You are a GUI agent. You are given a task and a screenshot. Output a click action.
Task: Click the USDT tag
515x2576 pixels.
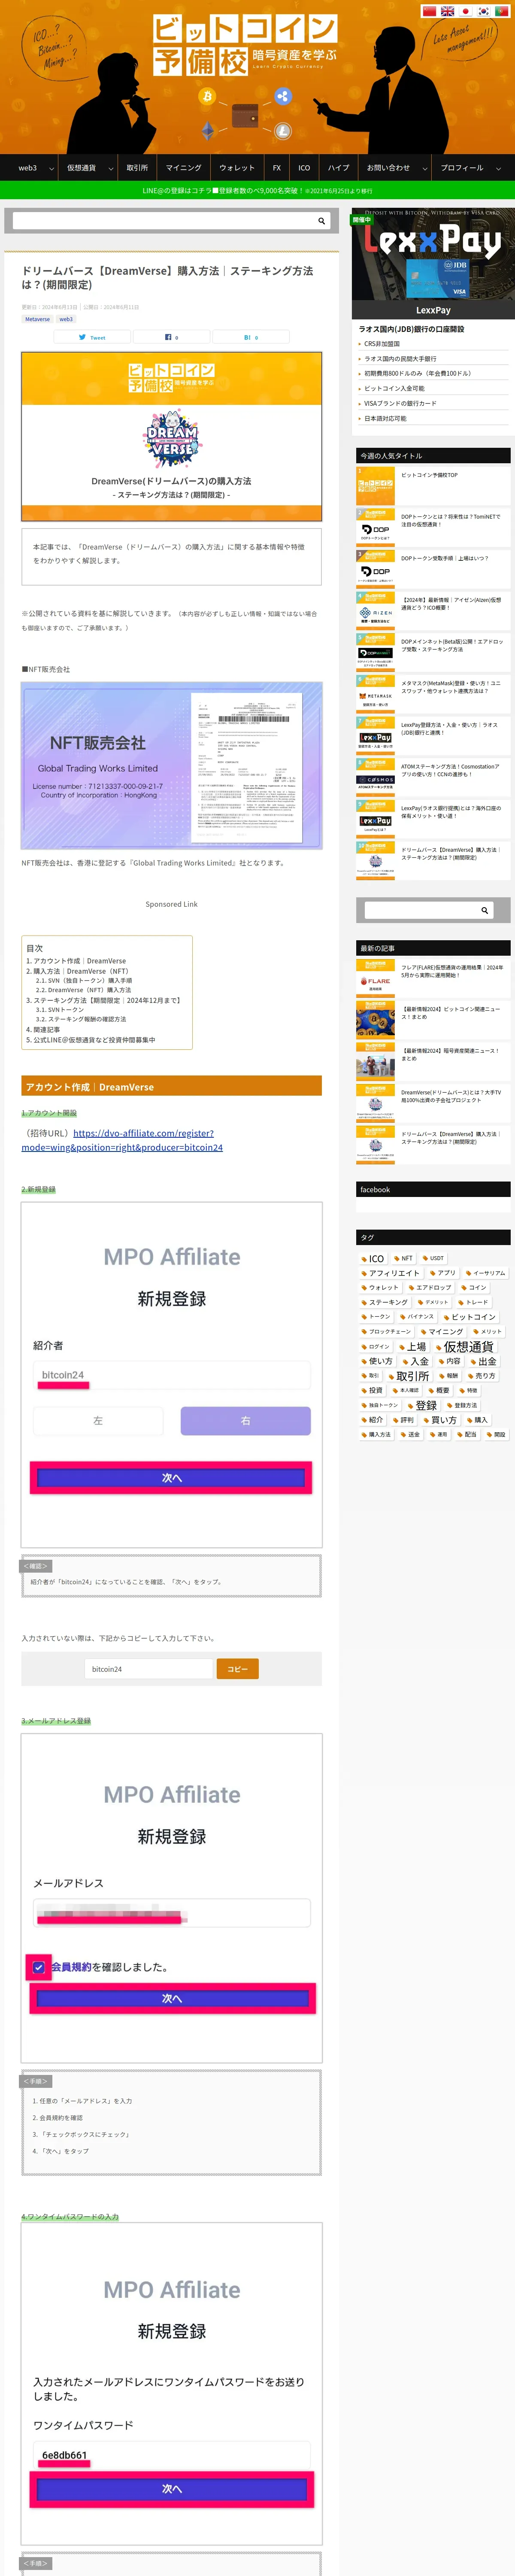(433, 1258)
